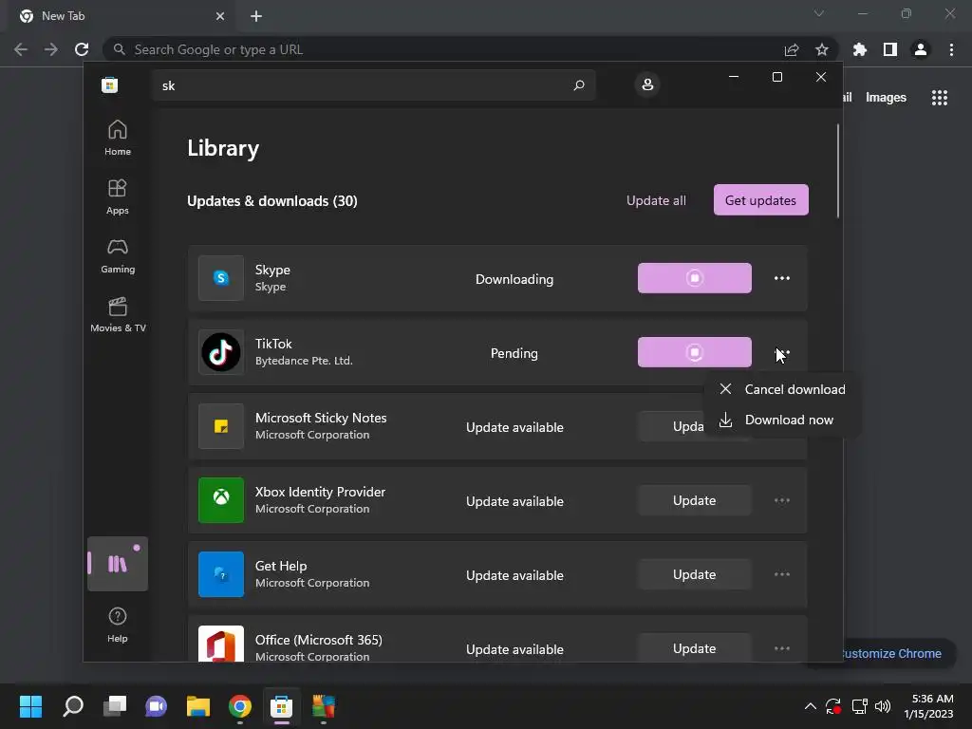Switch to Chrome on the taskbar
The image size is (972, 729).
[x=239, y=706]
